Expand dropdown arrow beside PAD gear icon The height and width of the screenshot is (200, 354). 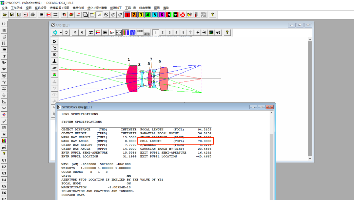click(61, 33)
